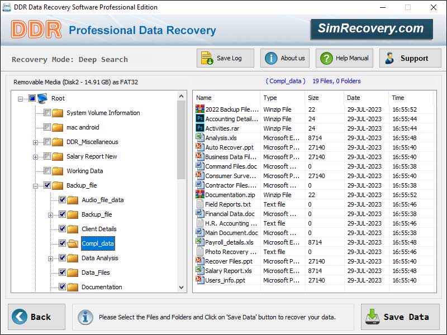Click the Main Document.doc Word icon
Screen dimensions: 447x335
[200, 232]
